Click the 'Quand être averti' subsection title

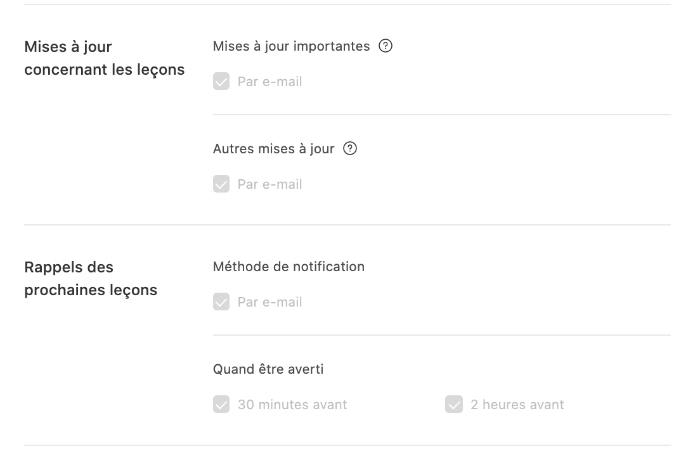tap(268, 369)
